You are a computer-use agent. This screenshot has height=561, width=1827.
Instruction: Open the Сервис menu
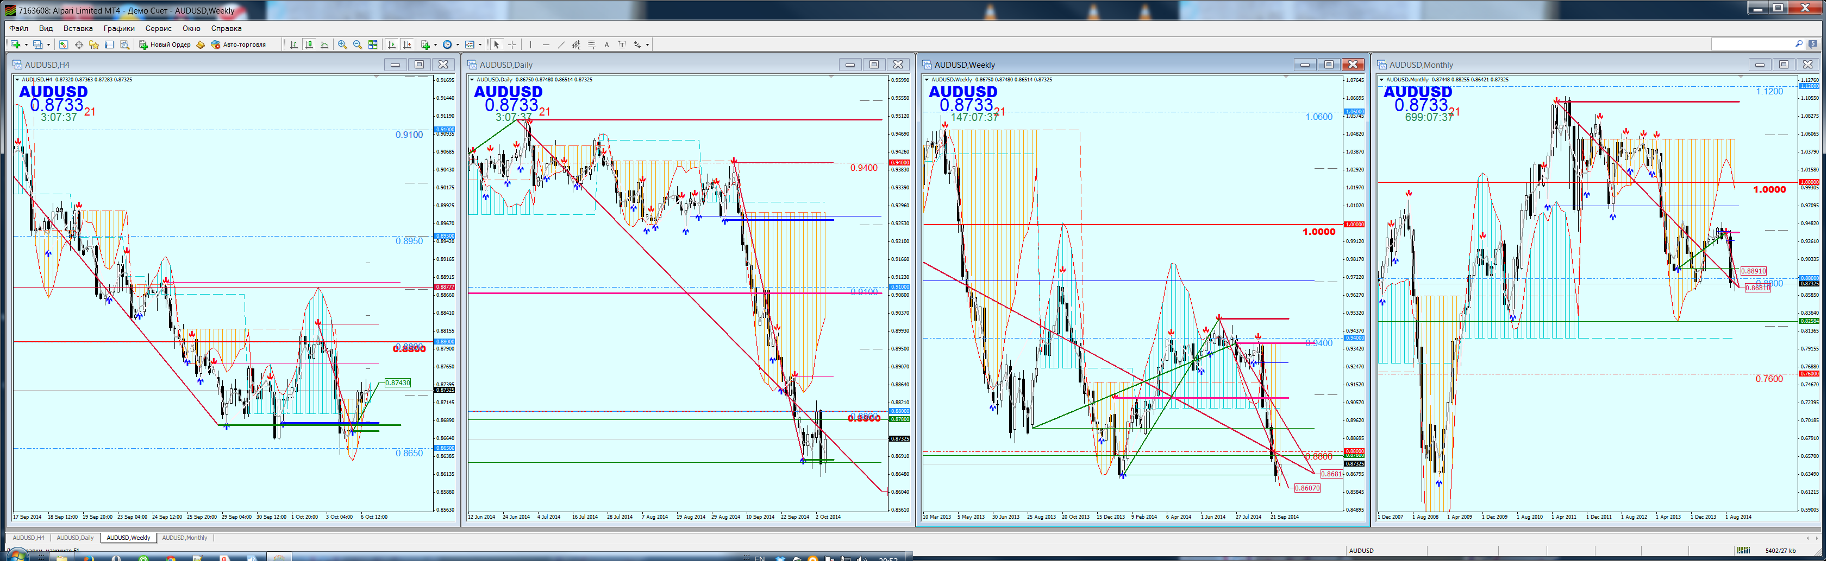tap(158, 28)
